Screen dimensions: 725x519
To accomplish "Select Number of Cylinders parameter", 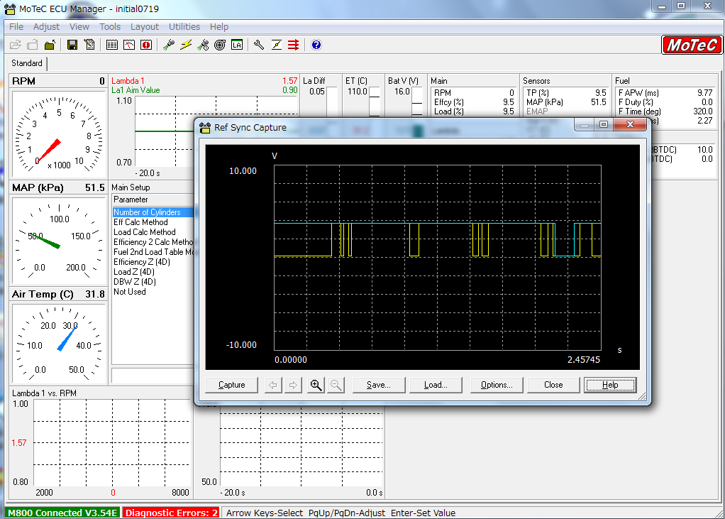I will (x=153, y=212).
